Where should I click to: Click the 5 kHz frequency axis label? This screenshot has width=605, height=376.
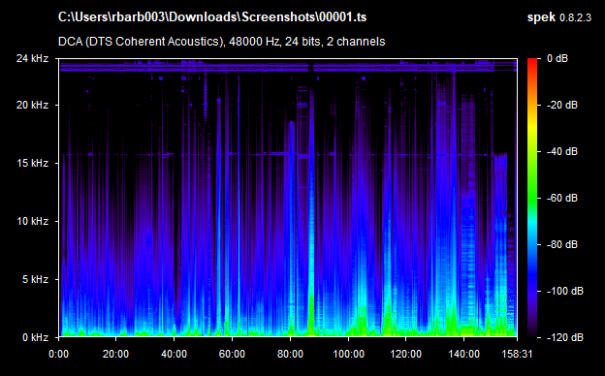click(x=35, y=279)
